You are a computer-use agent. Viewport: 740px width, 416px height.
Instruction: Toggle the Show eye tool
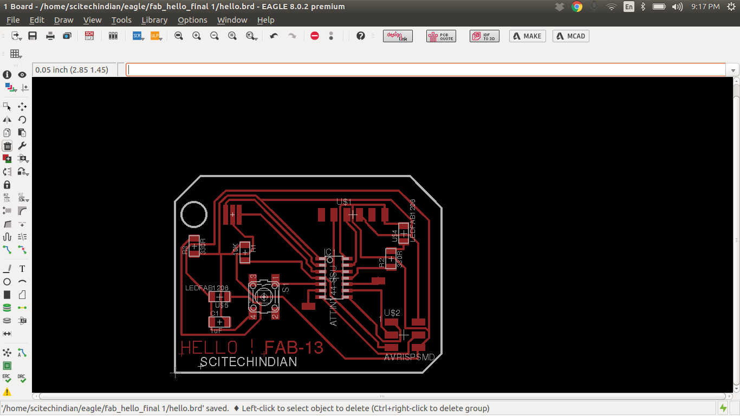click(22, 75)
